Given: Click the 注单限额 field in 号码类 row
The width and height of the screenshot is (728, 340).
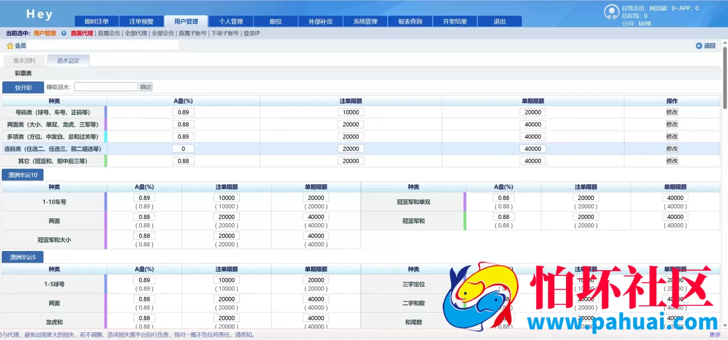Looking at the screenshot, I should pyautogui.click(x=351, y=112).
